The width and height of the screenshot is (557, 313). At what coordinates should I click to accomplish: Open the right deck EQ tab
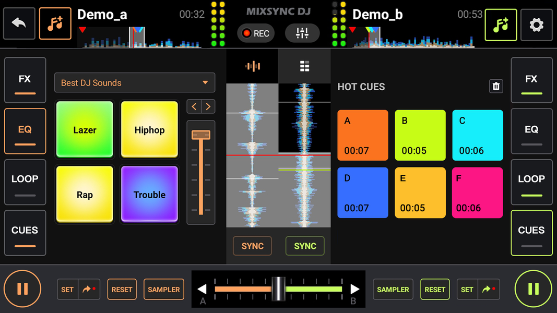[531, 131]
